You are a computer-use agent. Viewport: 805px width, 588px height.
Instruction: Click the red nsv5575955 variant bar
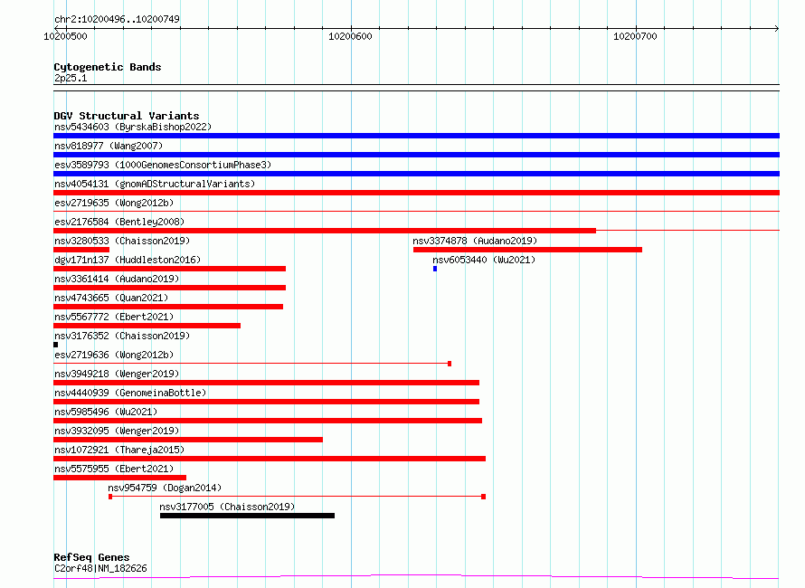tap(119, 478)
